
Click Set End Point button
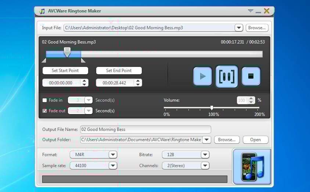click(x=119, y=71)
